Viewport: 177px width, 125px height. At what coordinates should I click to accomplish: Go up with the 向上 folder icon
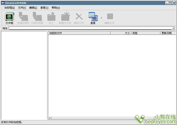point(51,17)
